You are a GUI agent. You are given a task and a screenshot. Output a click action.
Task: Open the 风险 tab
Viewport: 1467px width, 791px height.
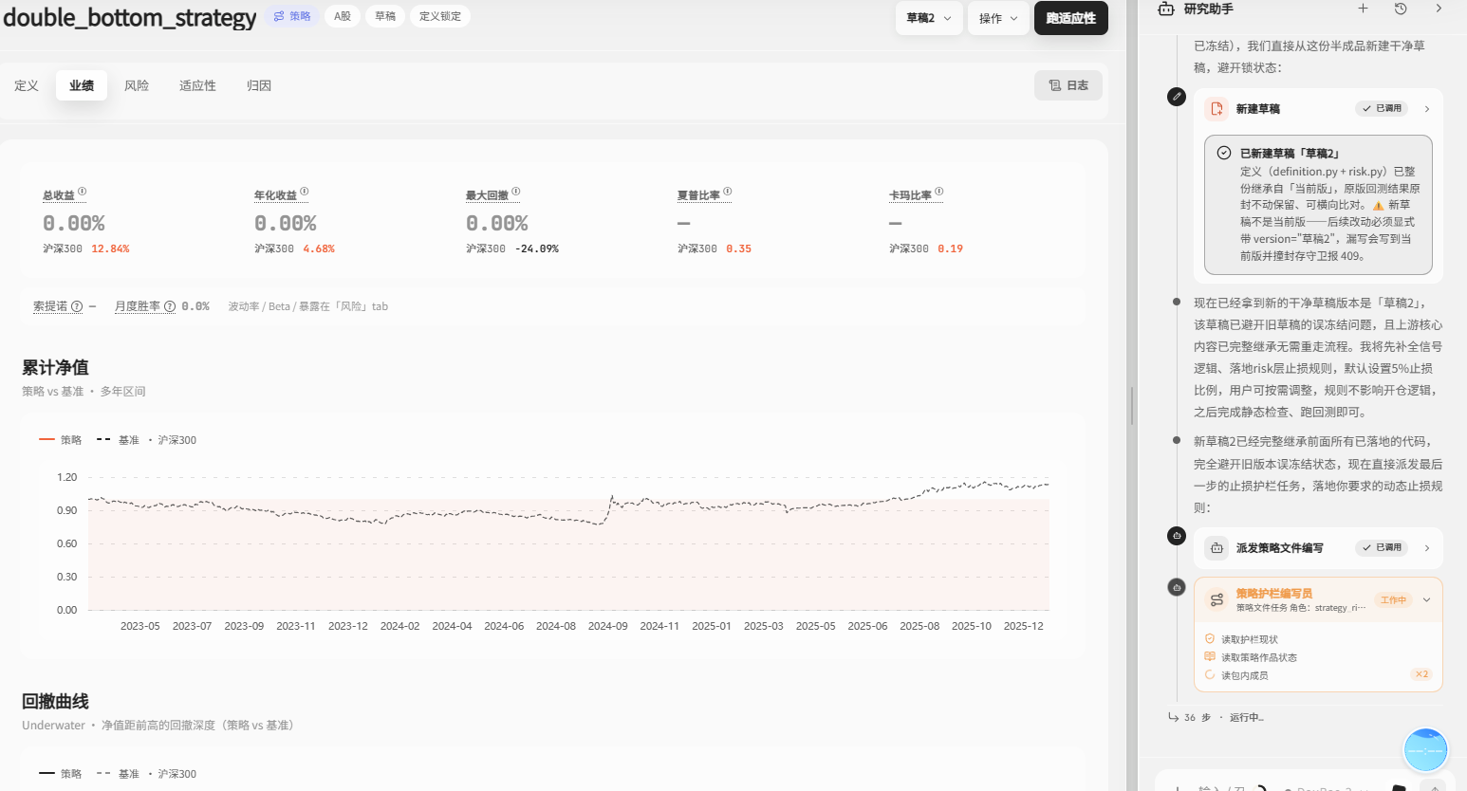pos(137,85)
